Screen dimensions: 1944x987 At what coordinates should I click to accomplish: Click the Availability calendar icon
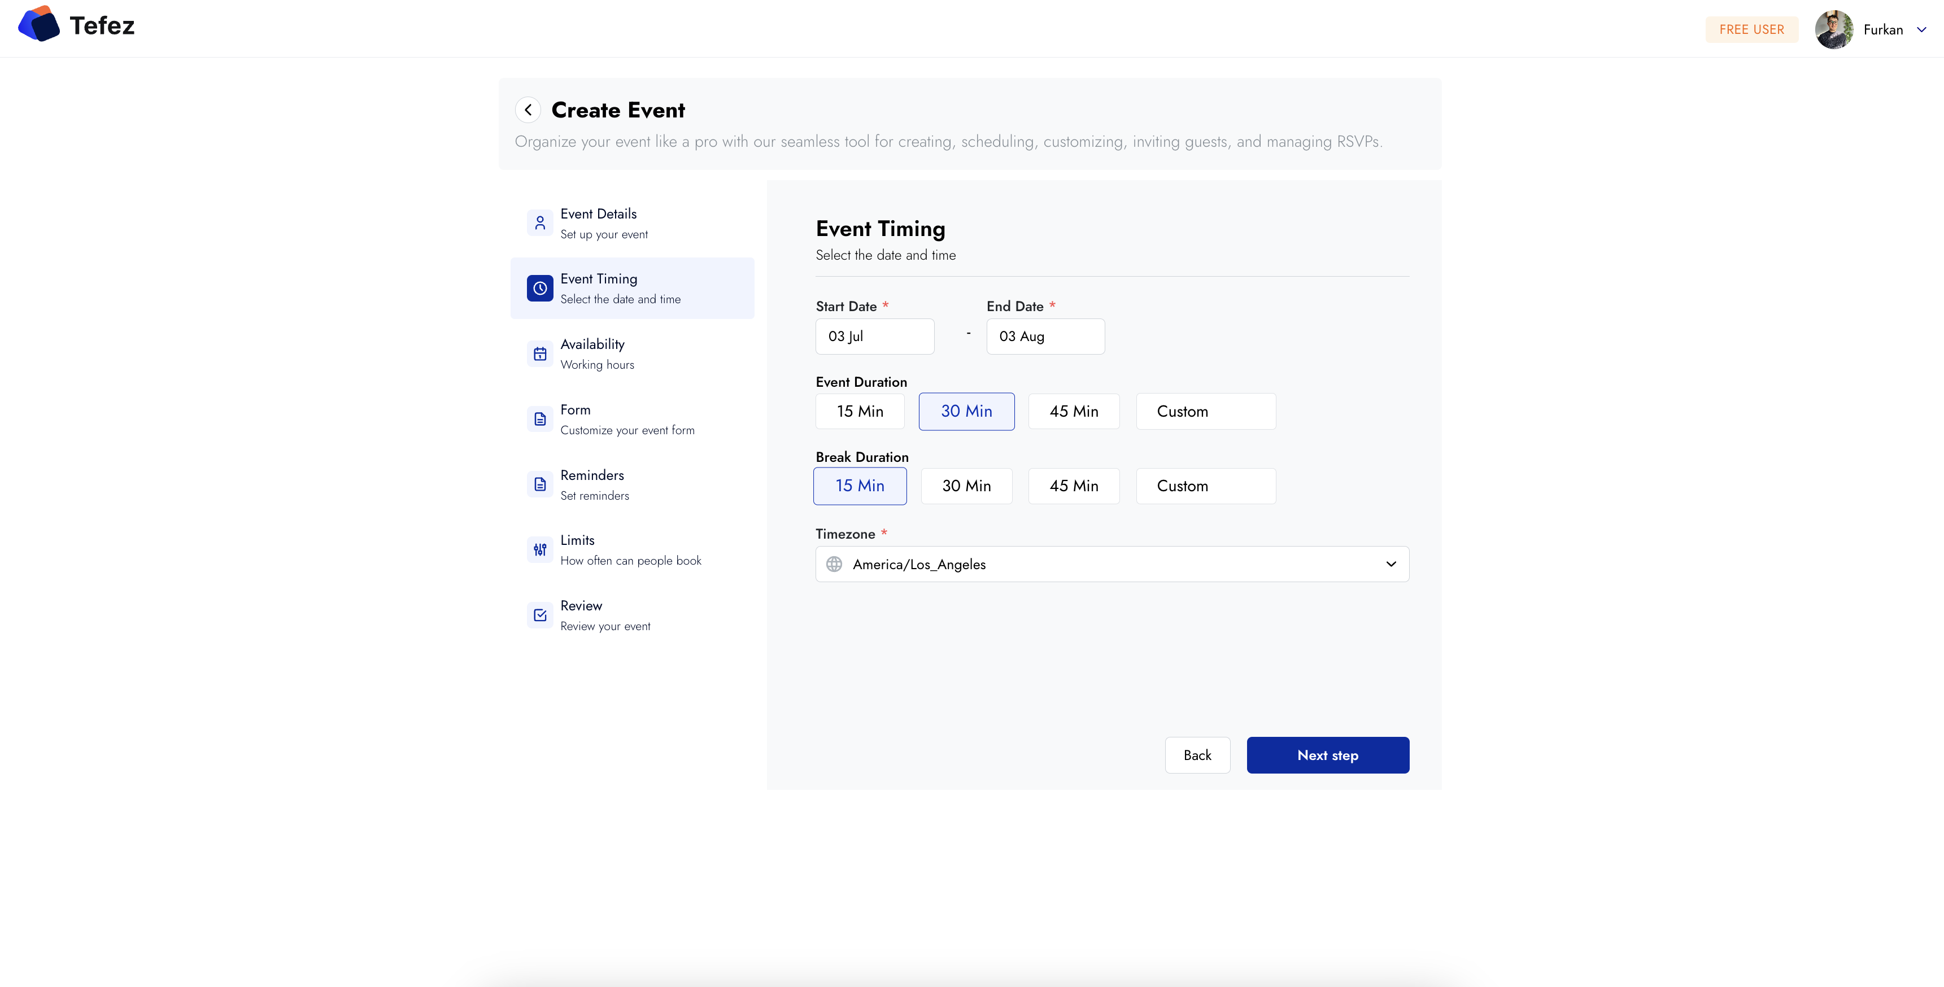[539, 353]
